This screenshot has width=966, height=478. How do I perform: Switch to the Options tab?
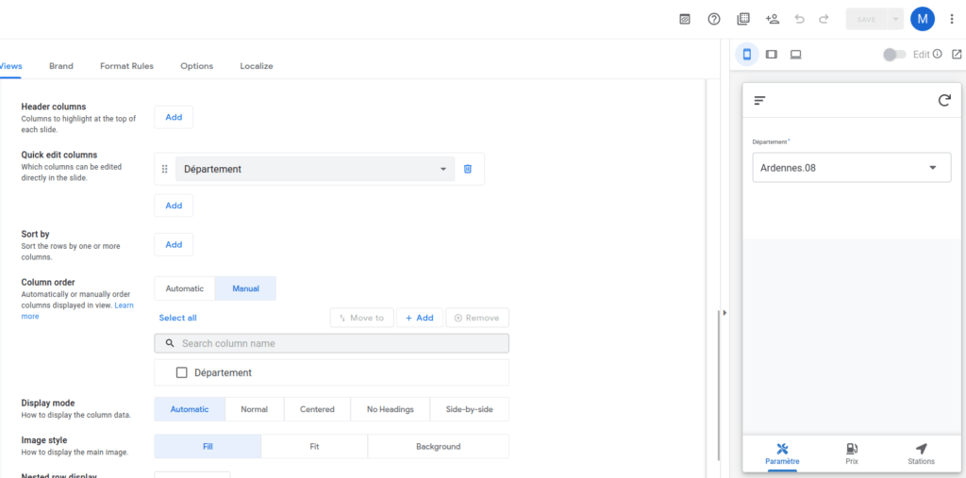click(x=196, y=66)
